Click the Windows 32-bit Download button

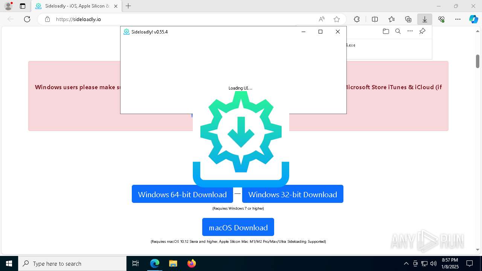[x=293, y=194]
